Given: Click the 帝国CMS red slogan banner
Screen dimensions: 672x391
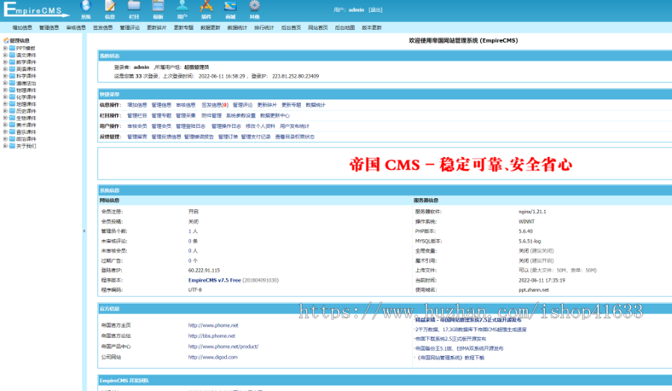Looking at the screenshot, I should tap(461, 164).
